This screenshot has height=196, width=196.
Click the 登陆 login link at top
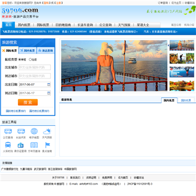[46, 3]
